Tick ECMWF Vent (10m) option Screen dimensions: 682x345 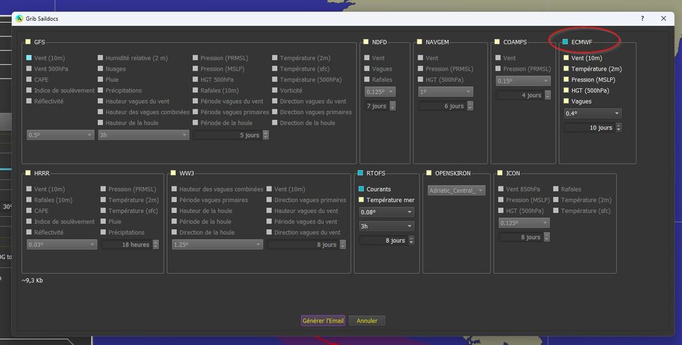(x=566, y=57)
